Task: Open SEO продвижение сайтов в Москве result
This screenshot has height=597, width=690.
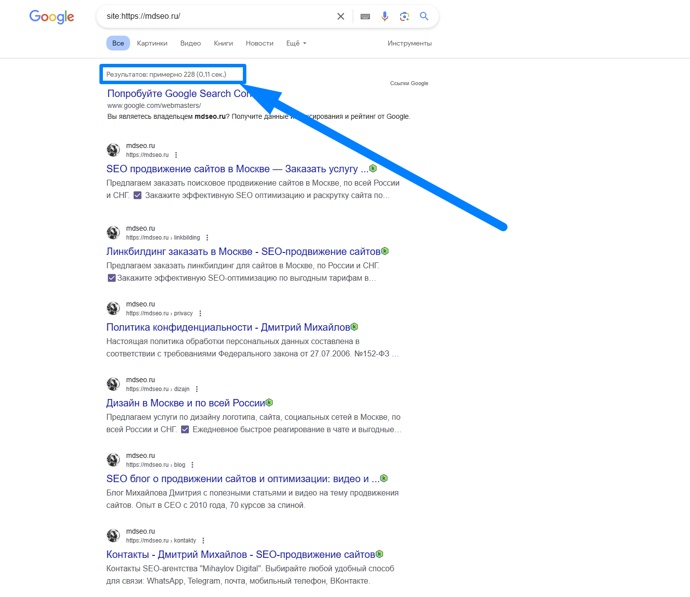Action: point(237,169)
